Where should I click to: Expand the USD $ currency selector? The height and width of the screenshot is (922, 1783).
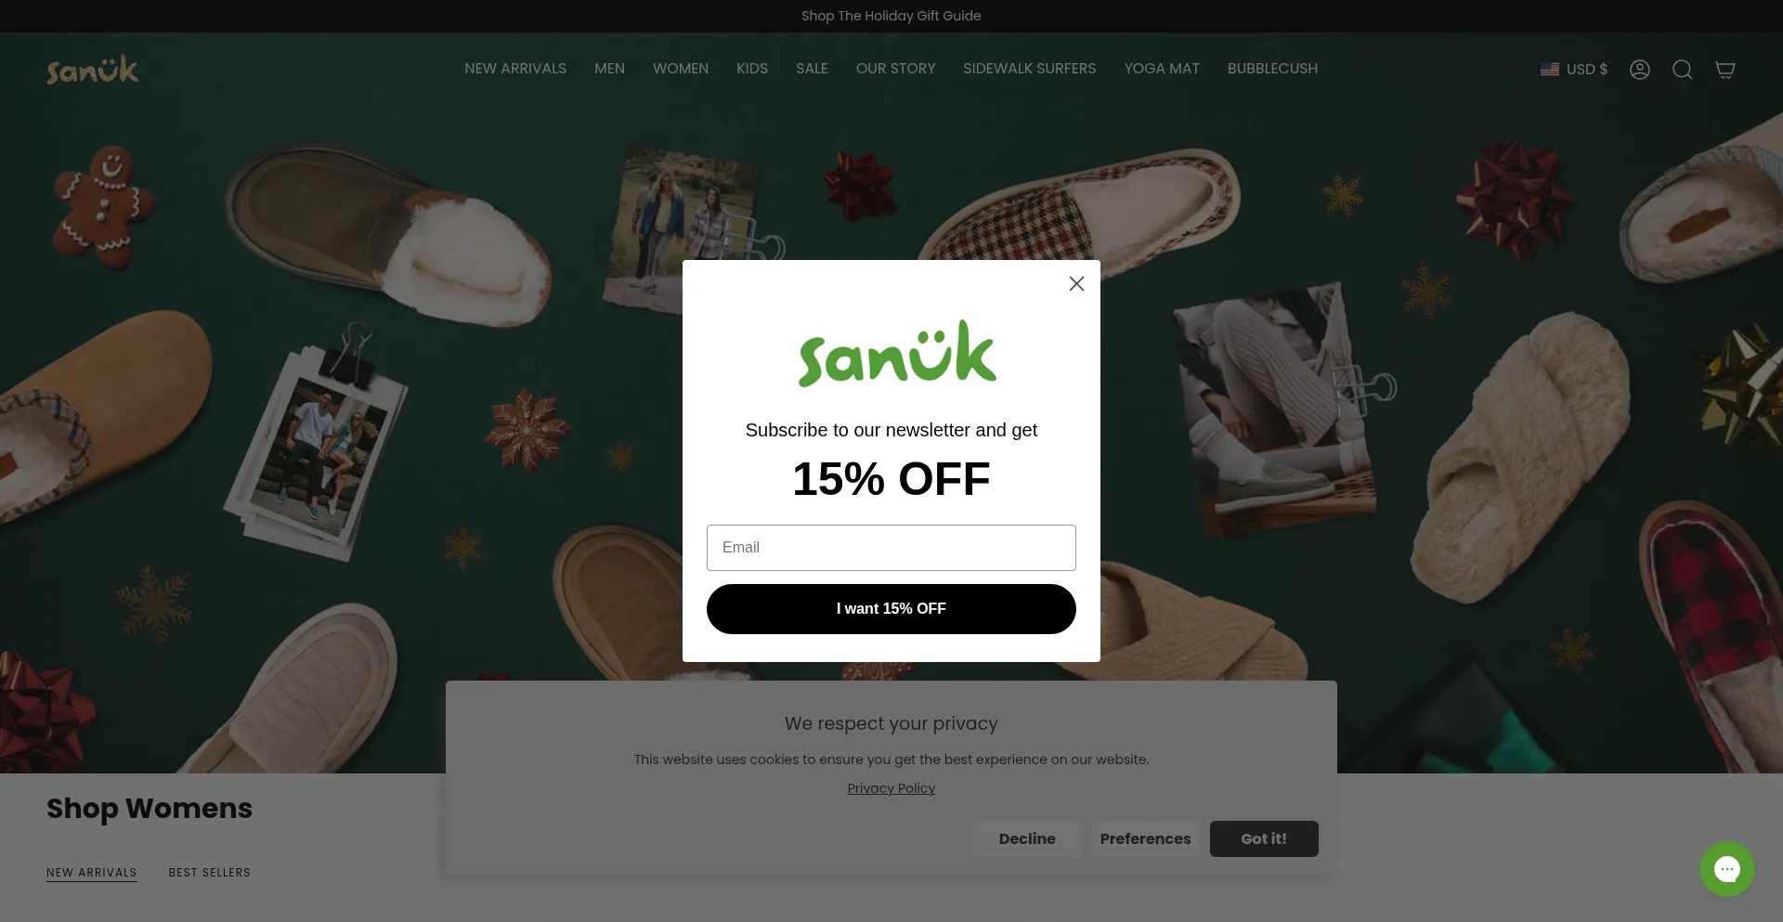1574,70
